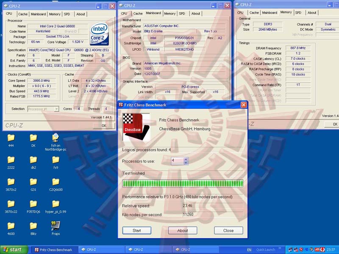
Task: Switch to Fritz Chess Benchmark taskbar button
Action: point(54,250)
